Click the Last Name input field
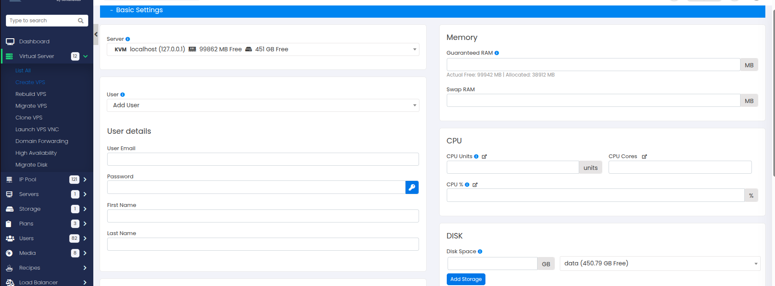Image resolution: width=775 pixels, height=286 pixels. [x=263, y=244]
